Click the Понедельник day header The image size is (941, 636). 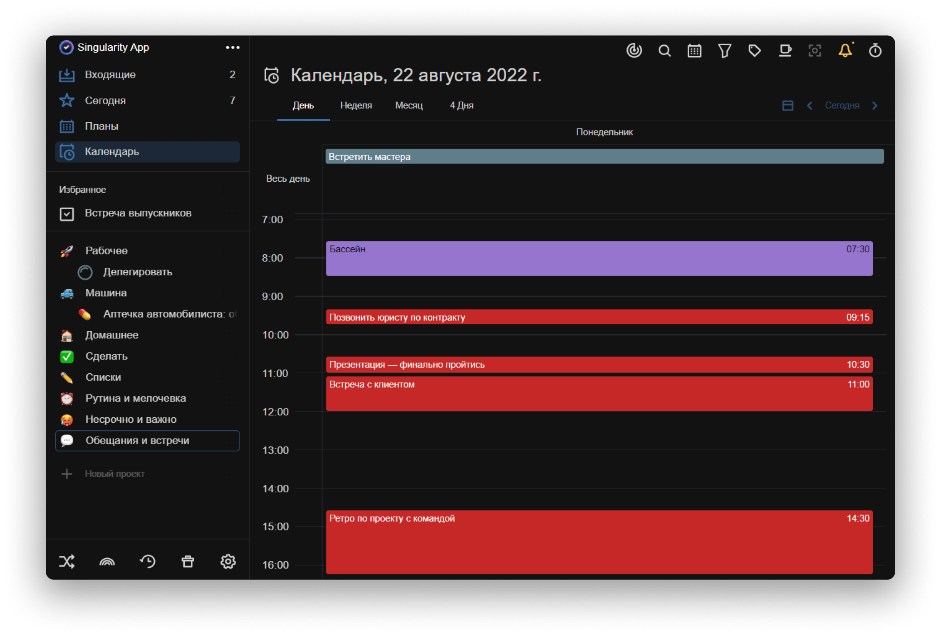point(604,132)
